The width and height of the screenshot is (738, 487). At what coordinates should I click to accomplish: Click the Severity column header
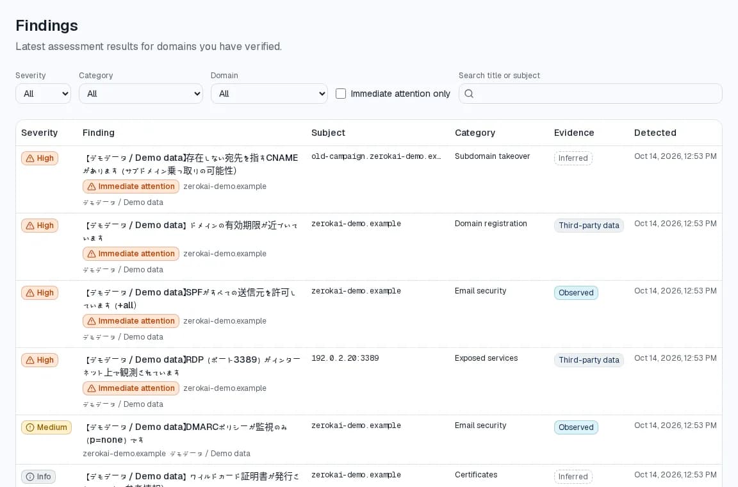point(40,133)
